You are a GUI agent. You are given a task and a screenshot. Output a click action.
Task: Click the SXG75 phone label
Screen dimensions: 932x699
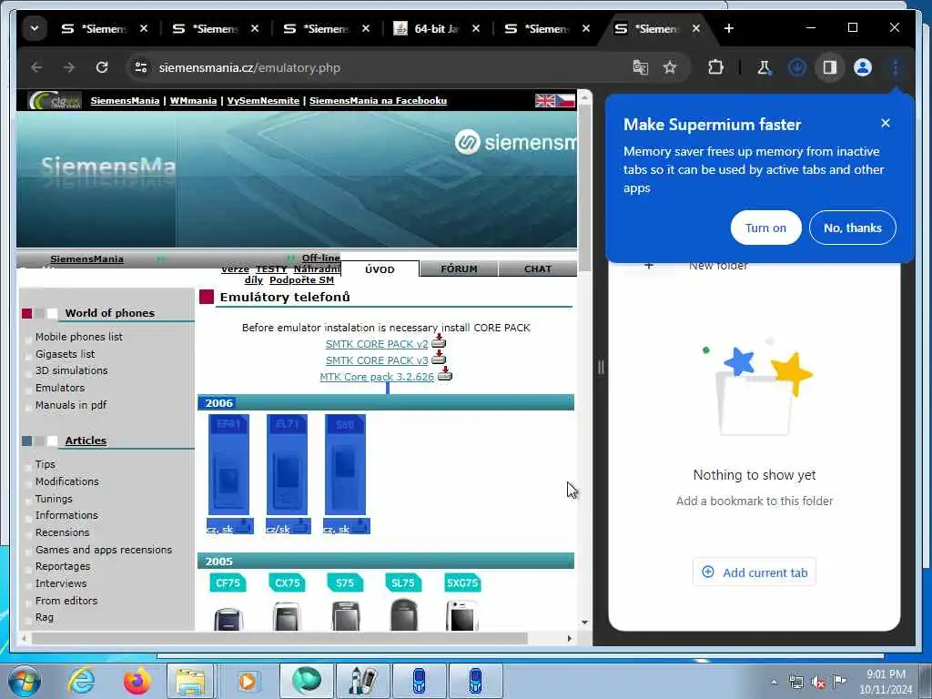coord(462,583)
